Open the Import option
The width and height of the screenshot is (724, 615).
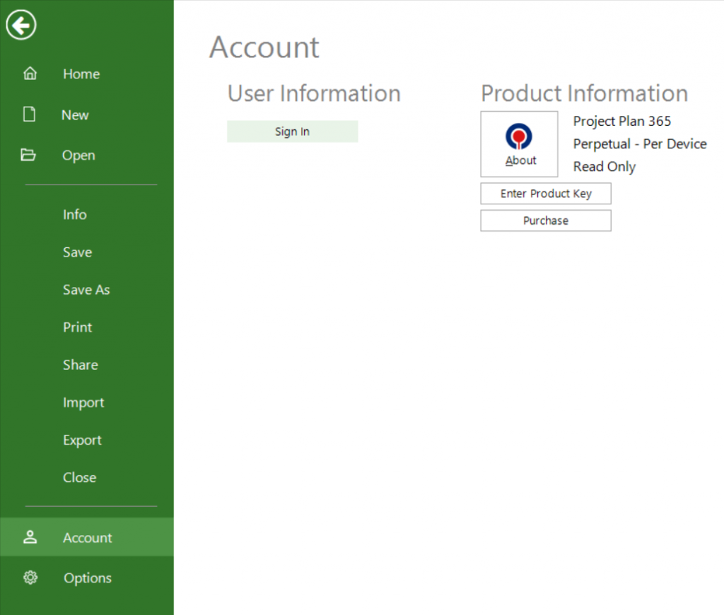point(83,402)
